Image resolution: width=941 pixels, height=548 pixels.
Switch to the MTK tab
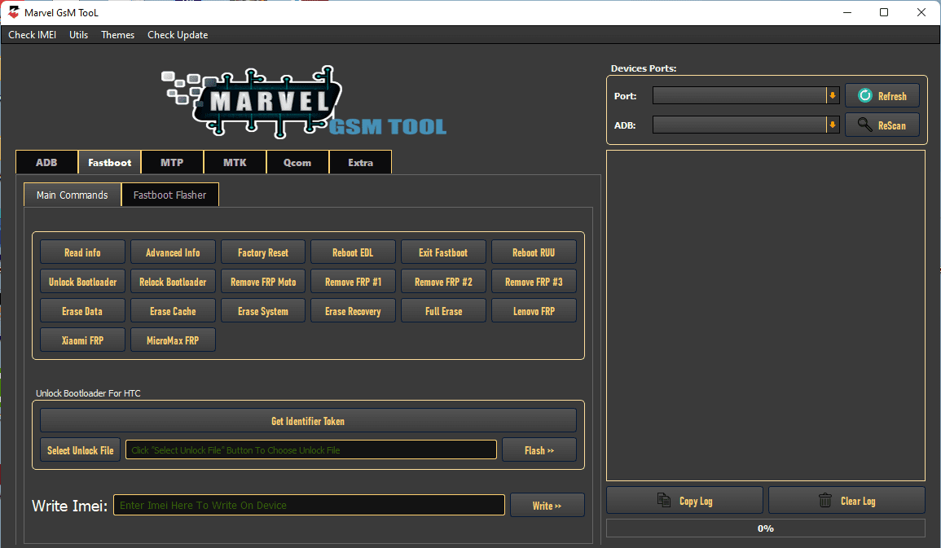235,163
